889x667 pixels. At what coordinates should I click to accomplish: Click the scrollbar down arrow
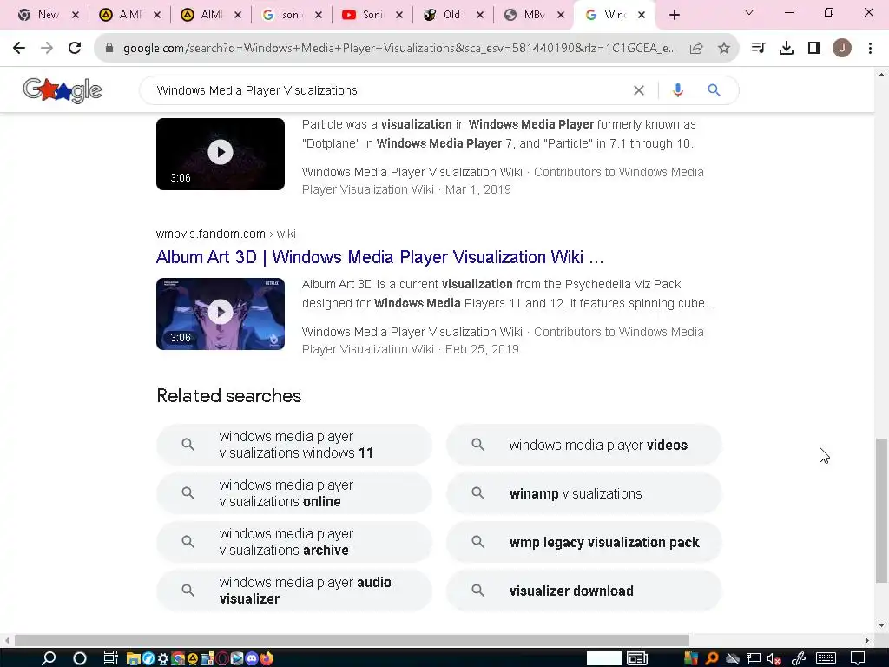point(881,625)
